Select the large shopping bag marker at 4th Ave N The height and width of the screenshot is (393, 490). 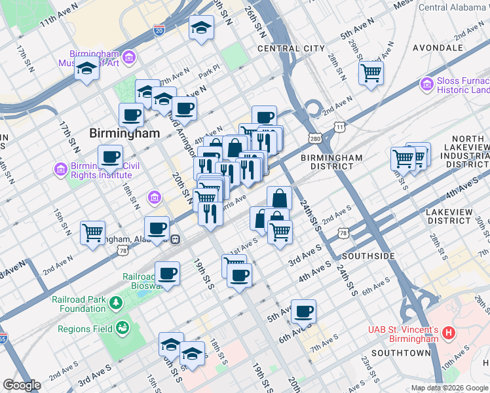point(235,148)
